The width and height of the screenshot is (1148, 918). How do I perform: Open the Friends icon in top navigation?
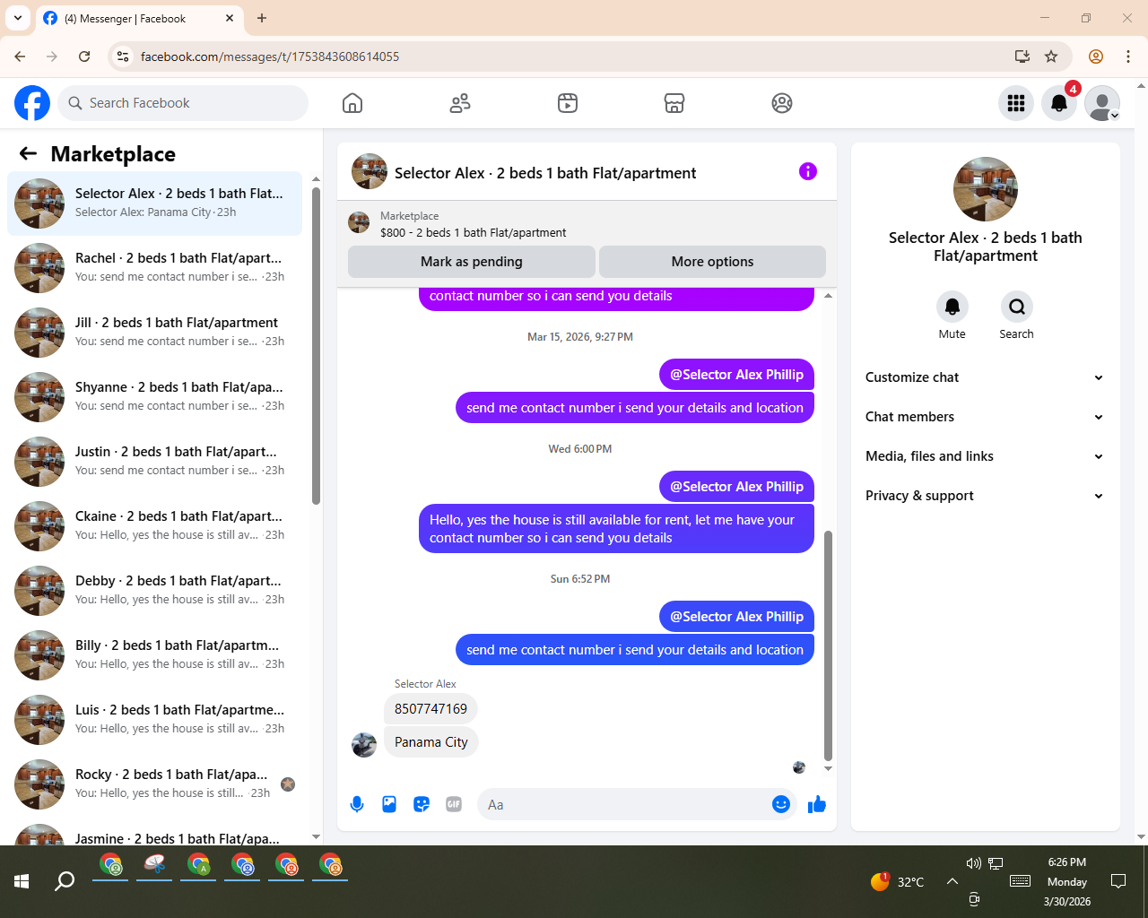[x=460, y=103]
